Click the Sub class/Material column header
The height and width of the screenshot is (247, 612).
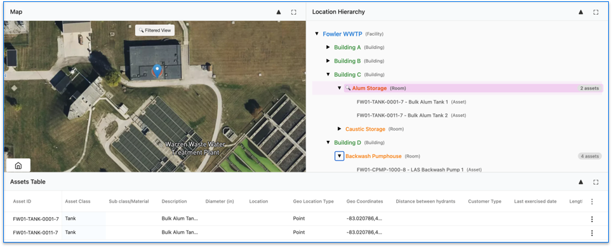coord(129,201)
